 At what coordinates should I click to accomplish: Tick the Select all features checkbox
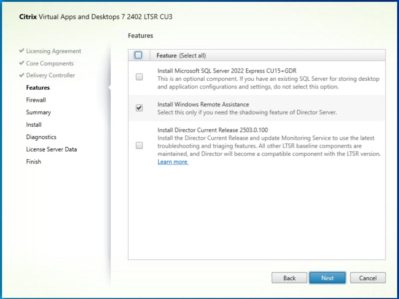click(x=138, y=55)
